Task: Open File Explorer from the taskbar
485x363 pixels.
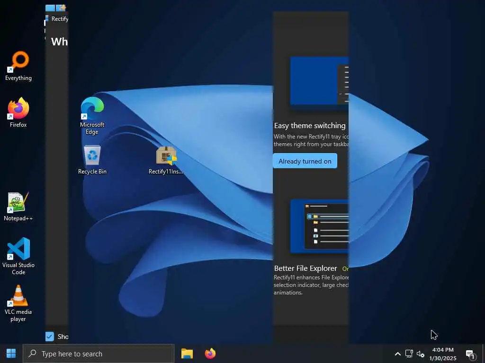Action: [187, 354]
